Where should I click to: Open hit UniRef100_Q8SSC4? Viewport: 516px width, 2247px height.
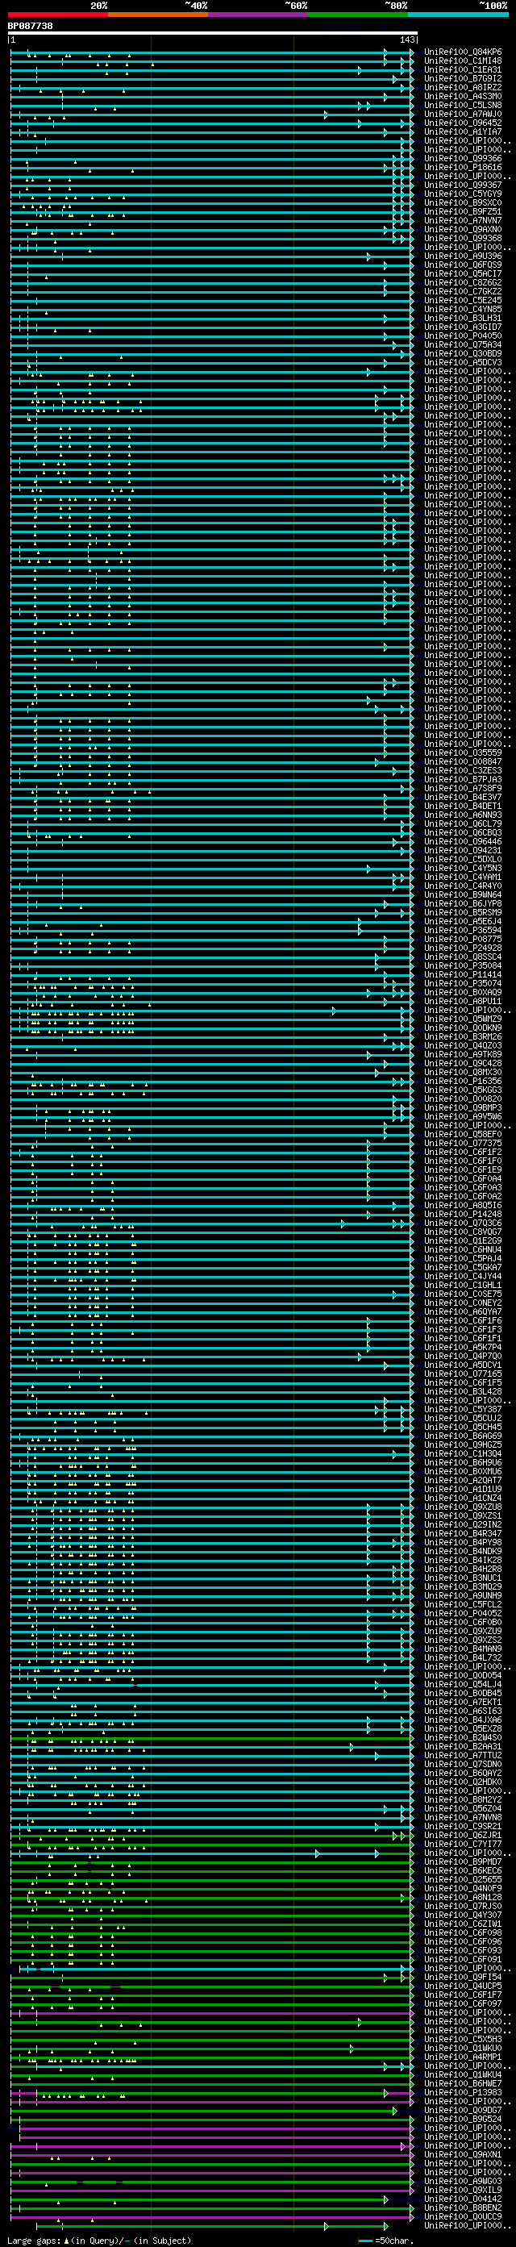pos(463,957)
